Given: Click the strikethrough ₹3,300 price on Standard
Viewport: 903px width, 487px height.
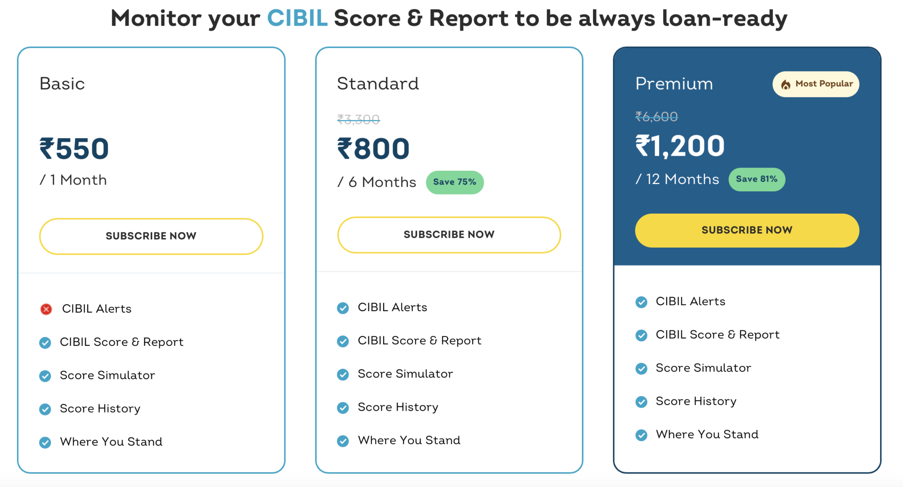Looking at the screenshot, I should (x=358, y=118).
